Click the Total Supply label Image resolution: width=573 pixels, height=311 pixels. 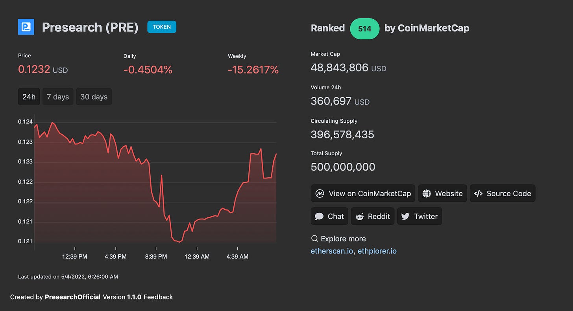[x=327, y=153]
